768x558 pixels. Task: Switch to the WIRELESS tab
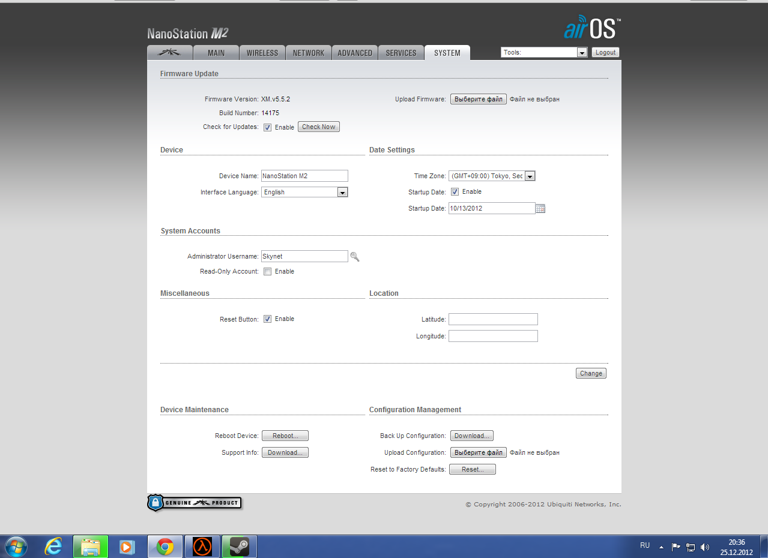click(262, 53)
